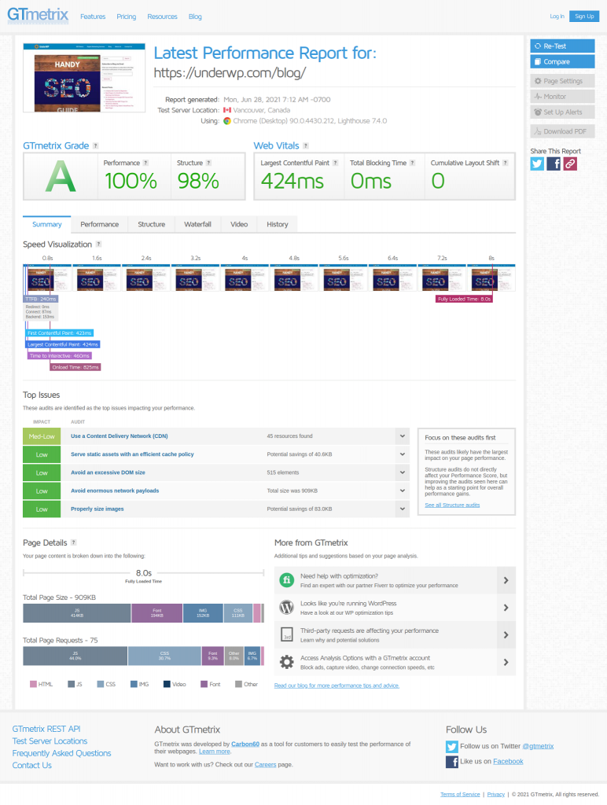Open help icon next to GTmetrix Grade
Viewport: 607px width, 805px height.
tap(95, 145)
